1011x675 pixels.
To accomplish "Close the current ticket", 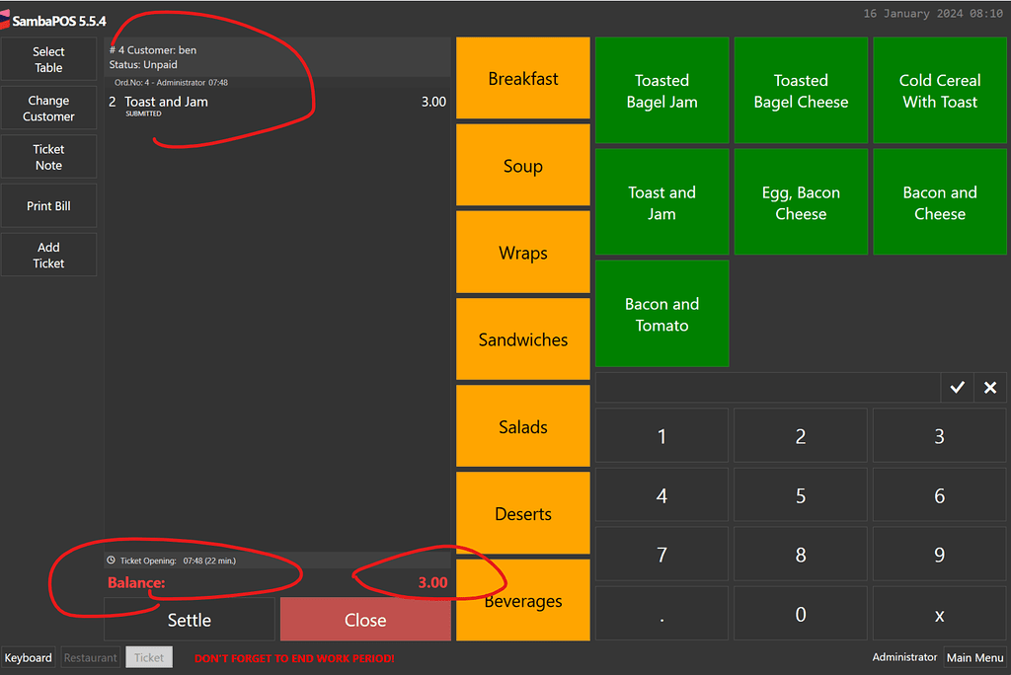I will point(364,620).
